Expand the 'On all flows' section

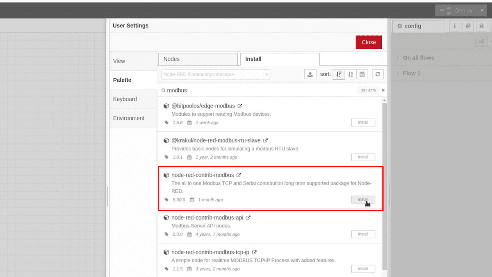(418, 58)
